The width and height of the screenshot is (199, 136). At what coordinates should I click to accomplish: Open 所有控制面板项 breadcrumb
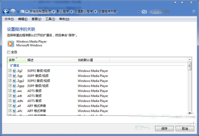click(x=40, y=12)
